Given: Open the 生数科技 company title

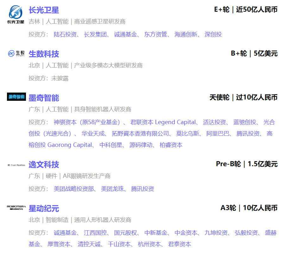Looking at the screenshot, I should pos(44,54).
